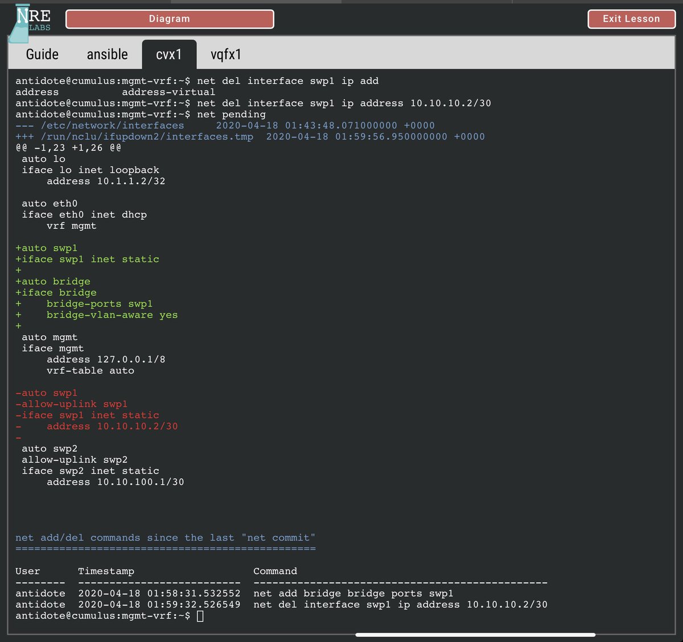Click the 'vrf-table auto' configuration line
Viewport: 683px width, 642px height.
(90, 370)
